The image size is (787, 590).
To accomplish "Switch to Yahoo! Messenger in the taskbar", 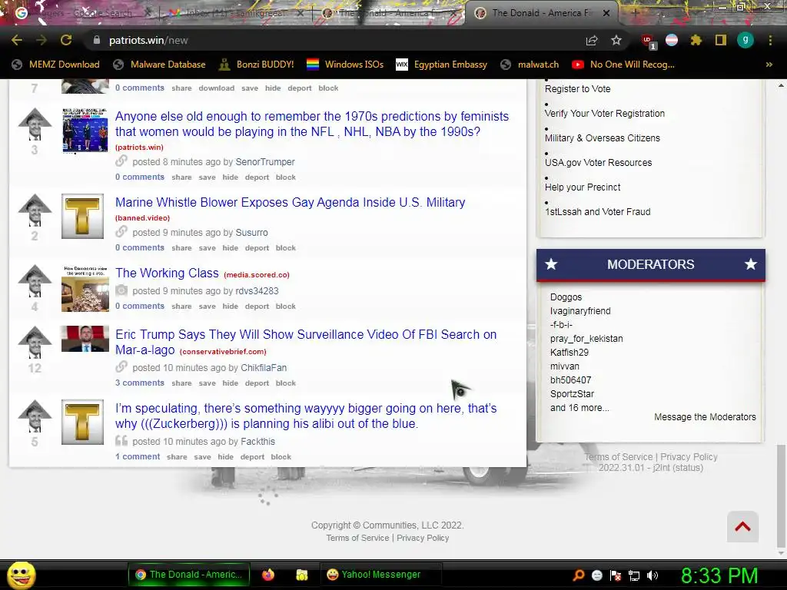I will click(381, 575).
